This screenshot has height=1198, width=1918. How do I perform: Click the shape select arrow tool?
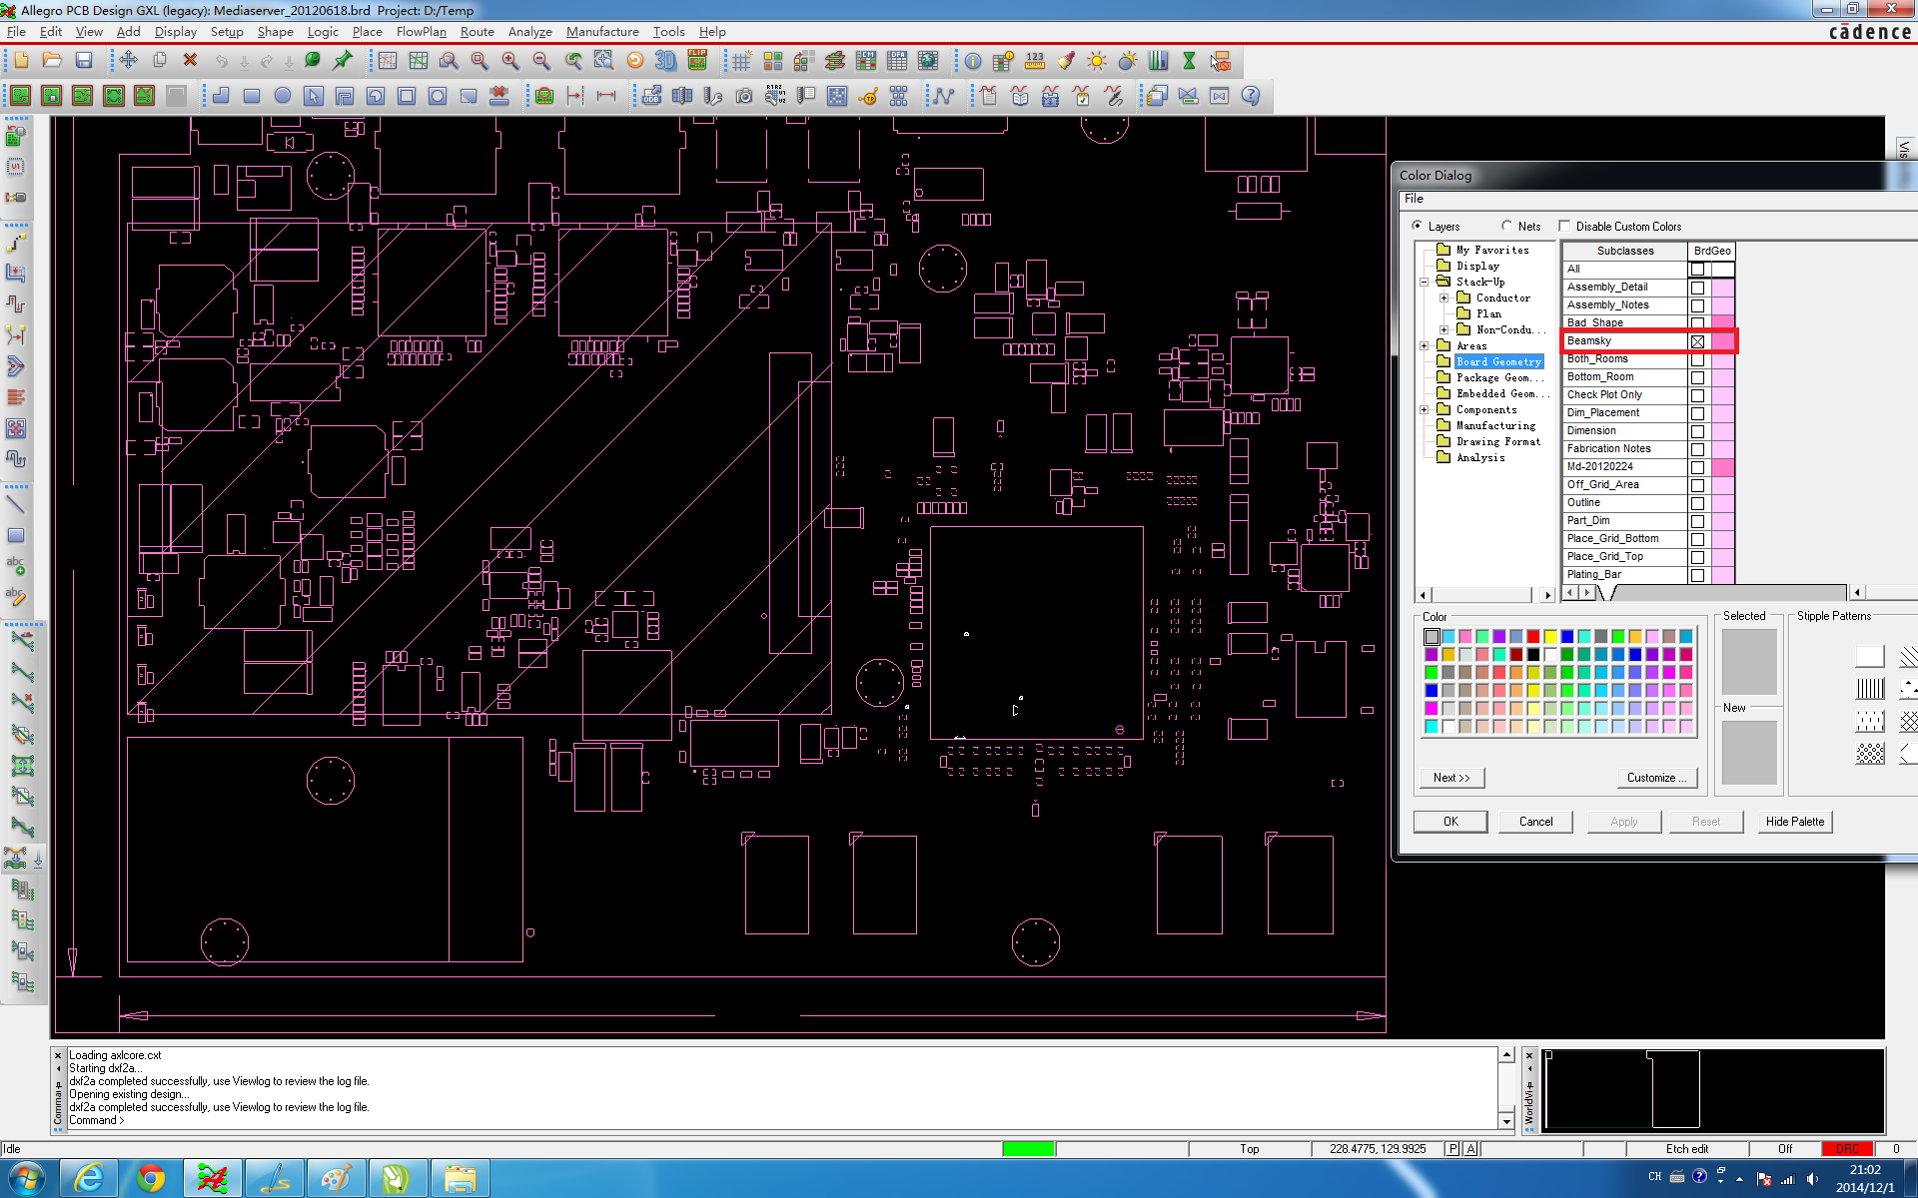point(314,96)
